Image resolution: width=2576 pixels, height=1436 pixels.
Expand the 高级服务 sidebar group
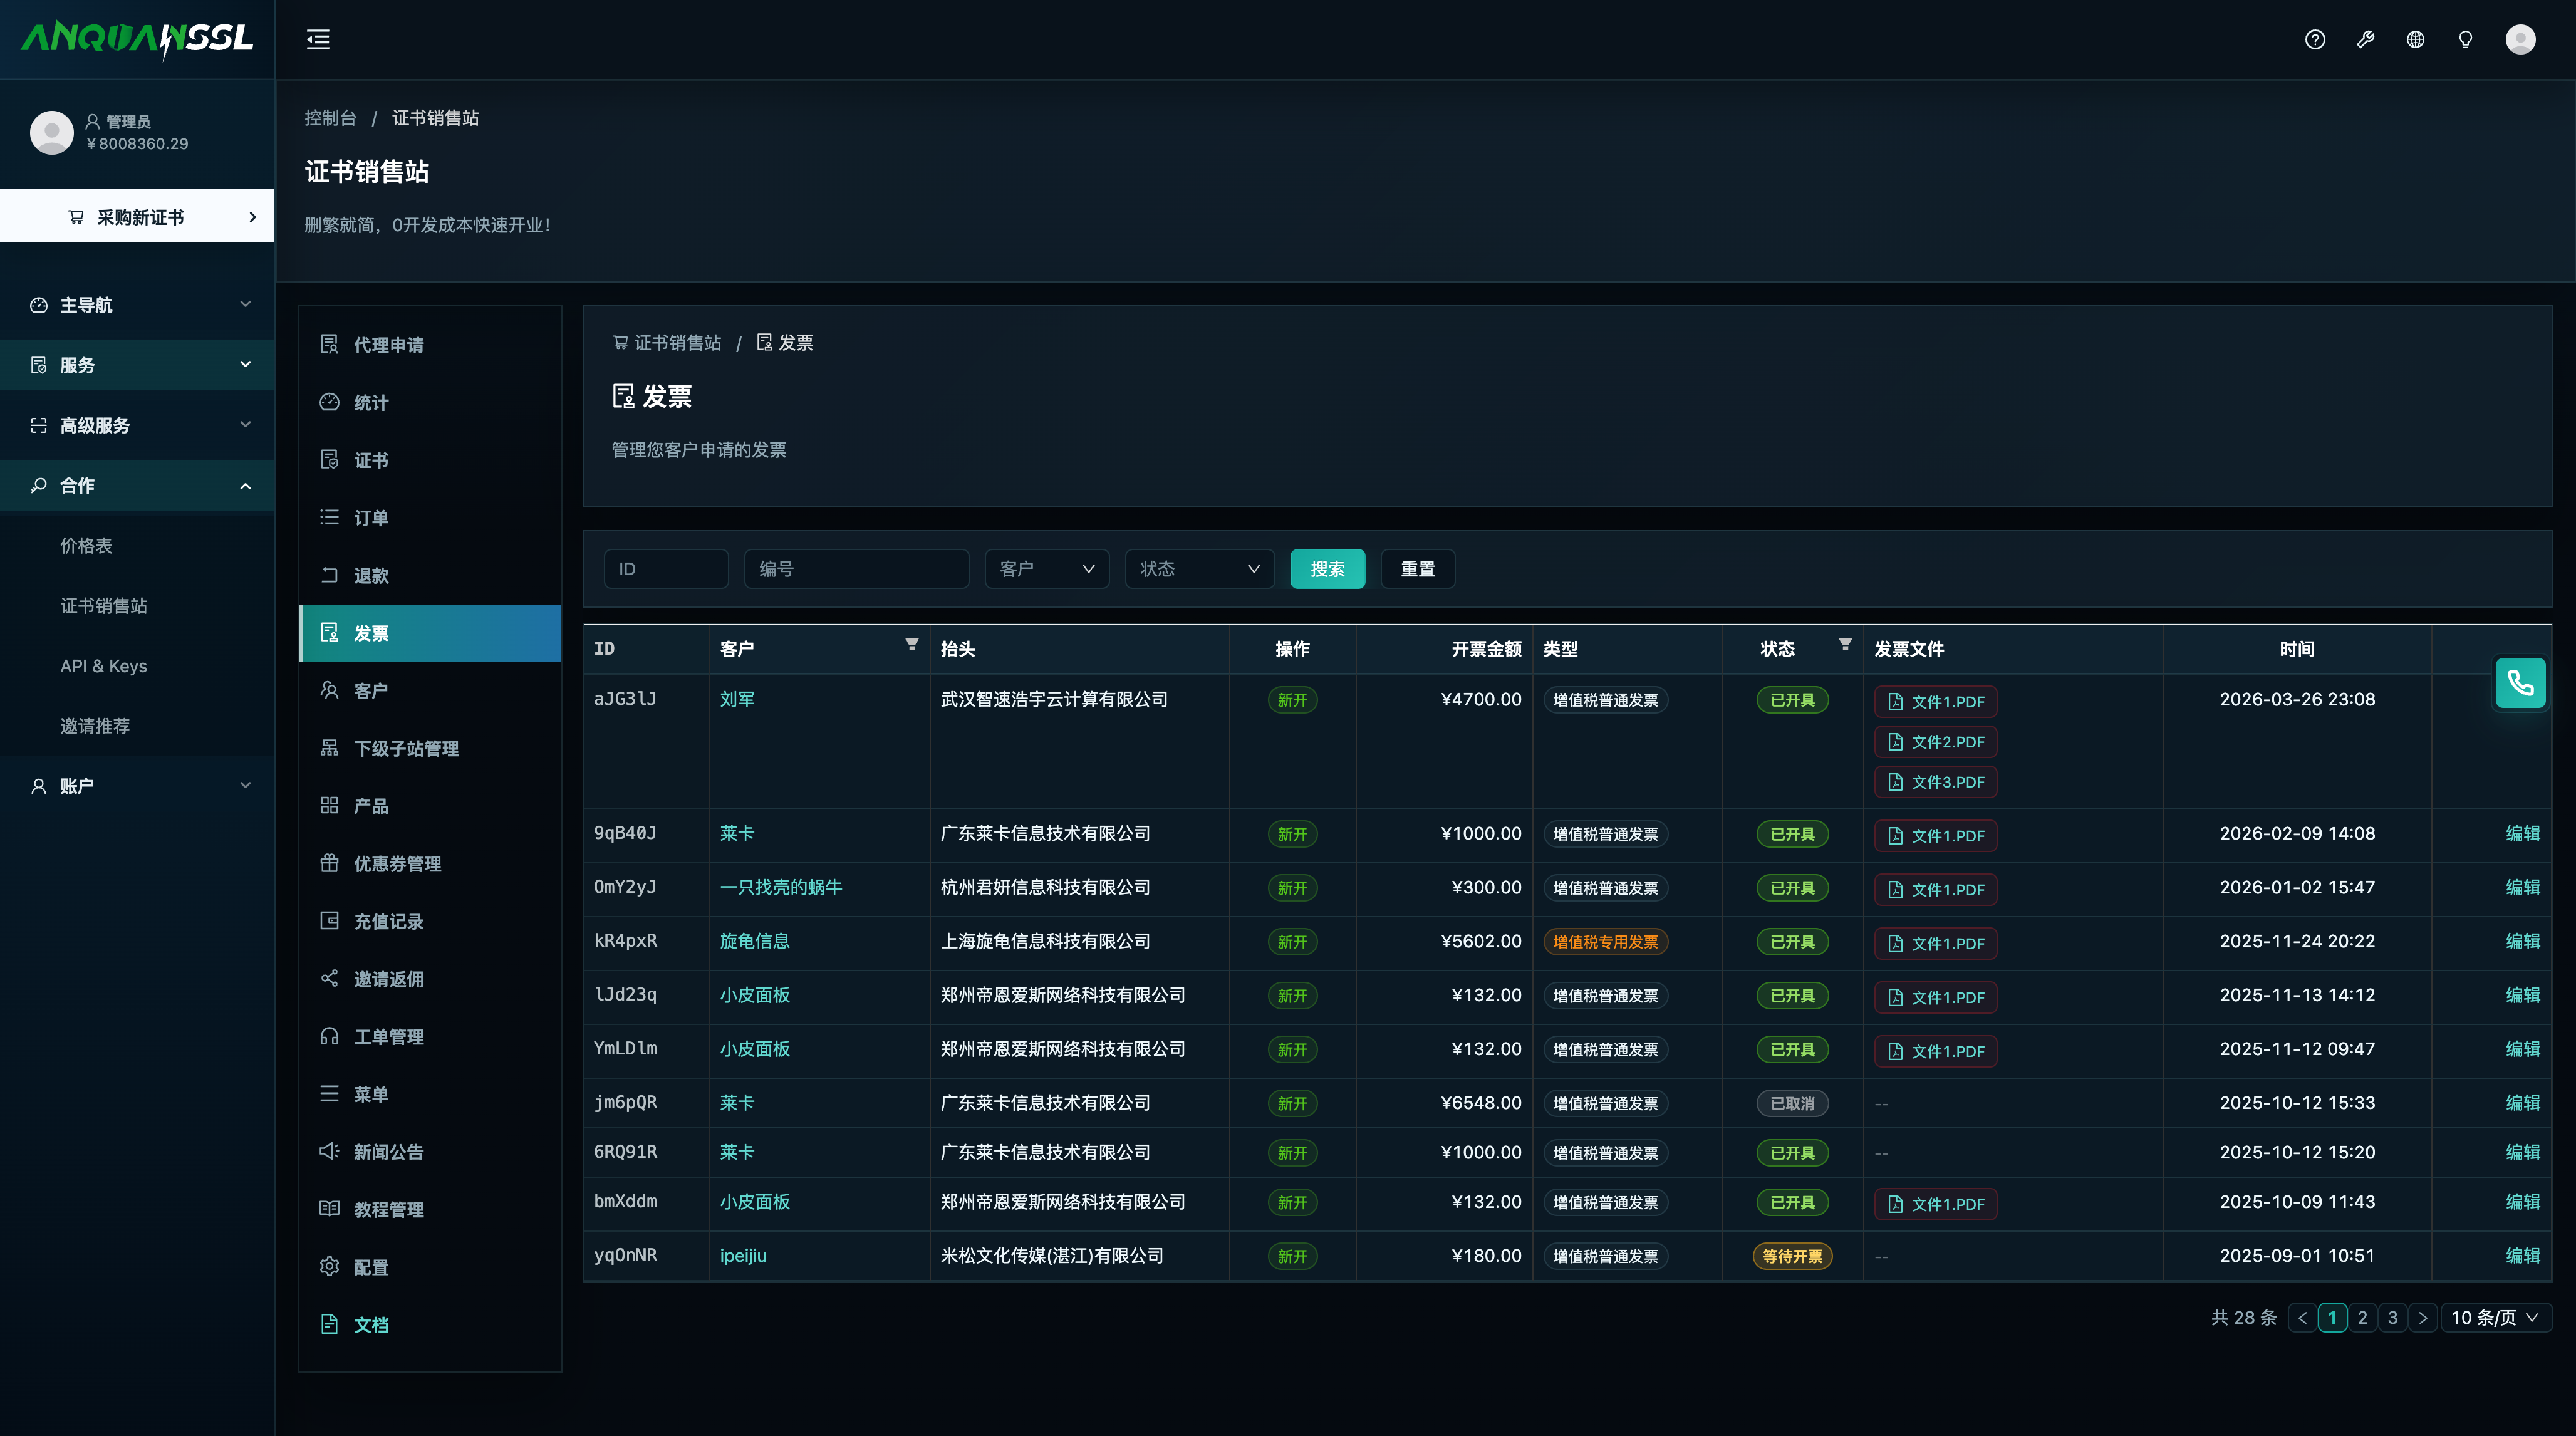[137, 425]
